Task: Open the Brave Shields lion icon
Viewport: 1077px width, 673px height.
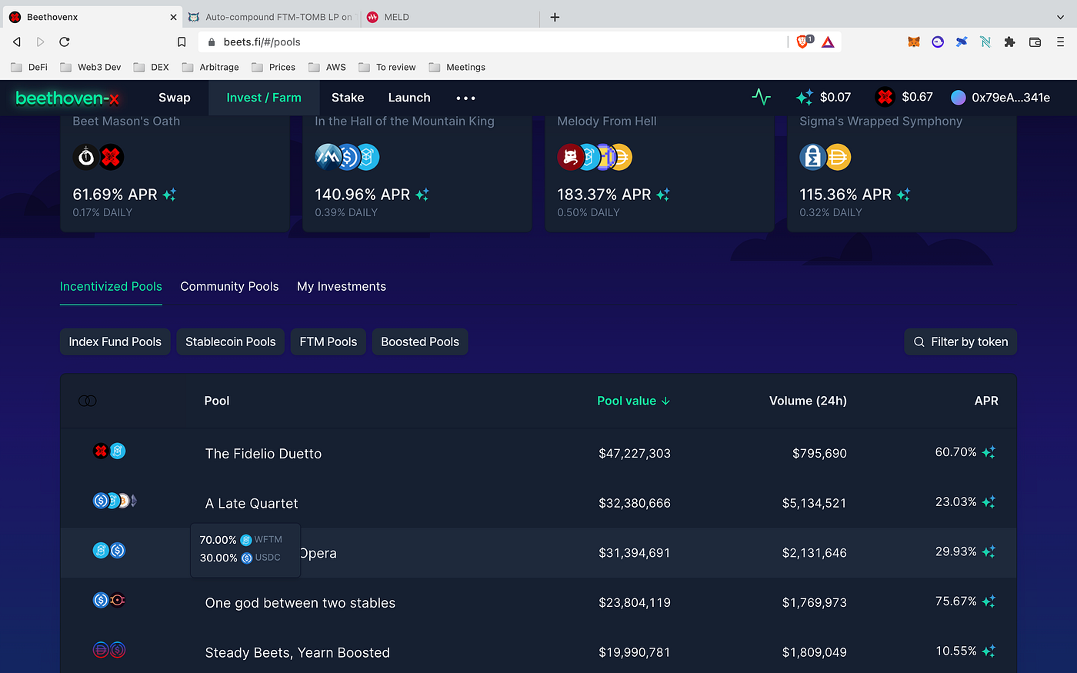Action: coord(803,42)
